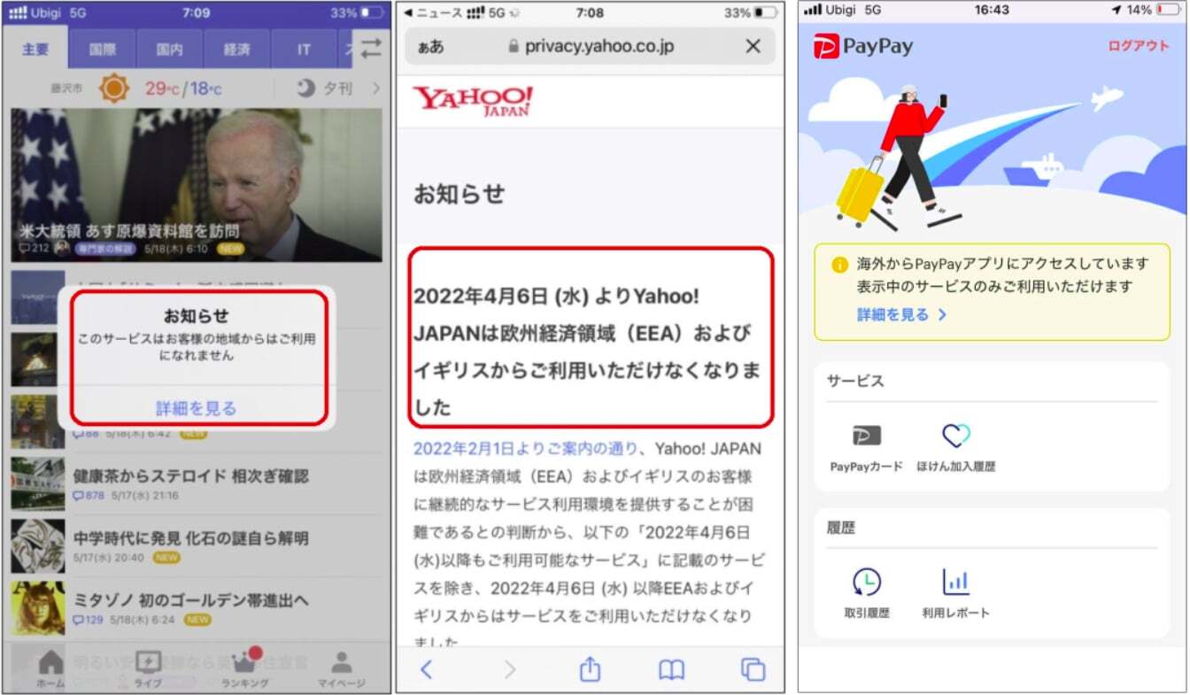Viewport: 1190px width, 695px height.
Task: Show Safari tabs overview icon
Action: click(752, 669)
